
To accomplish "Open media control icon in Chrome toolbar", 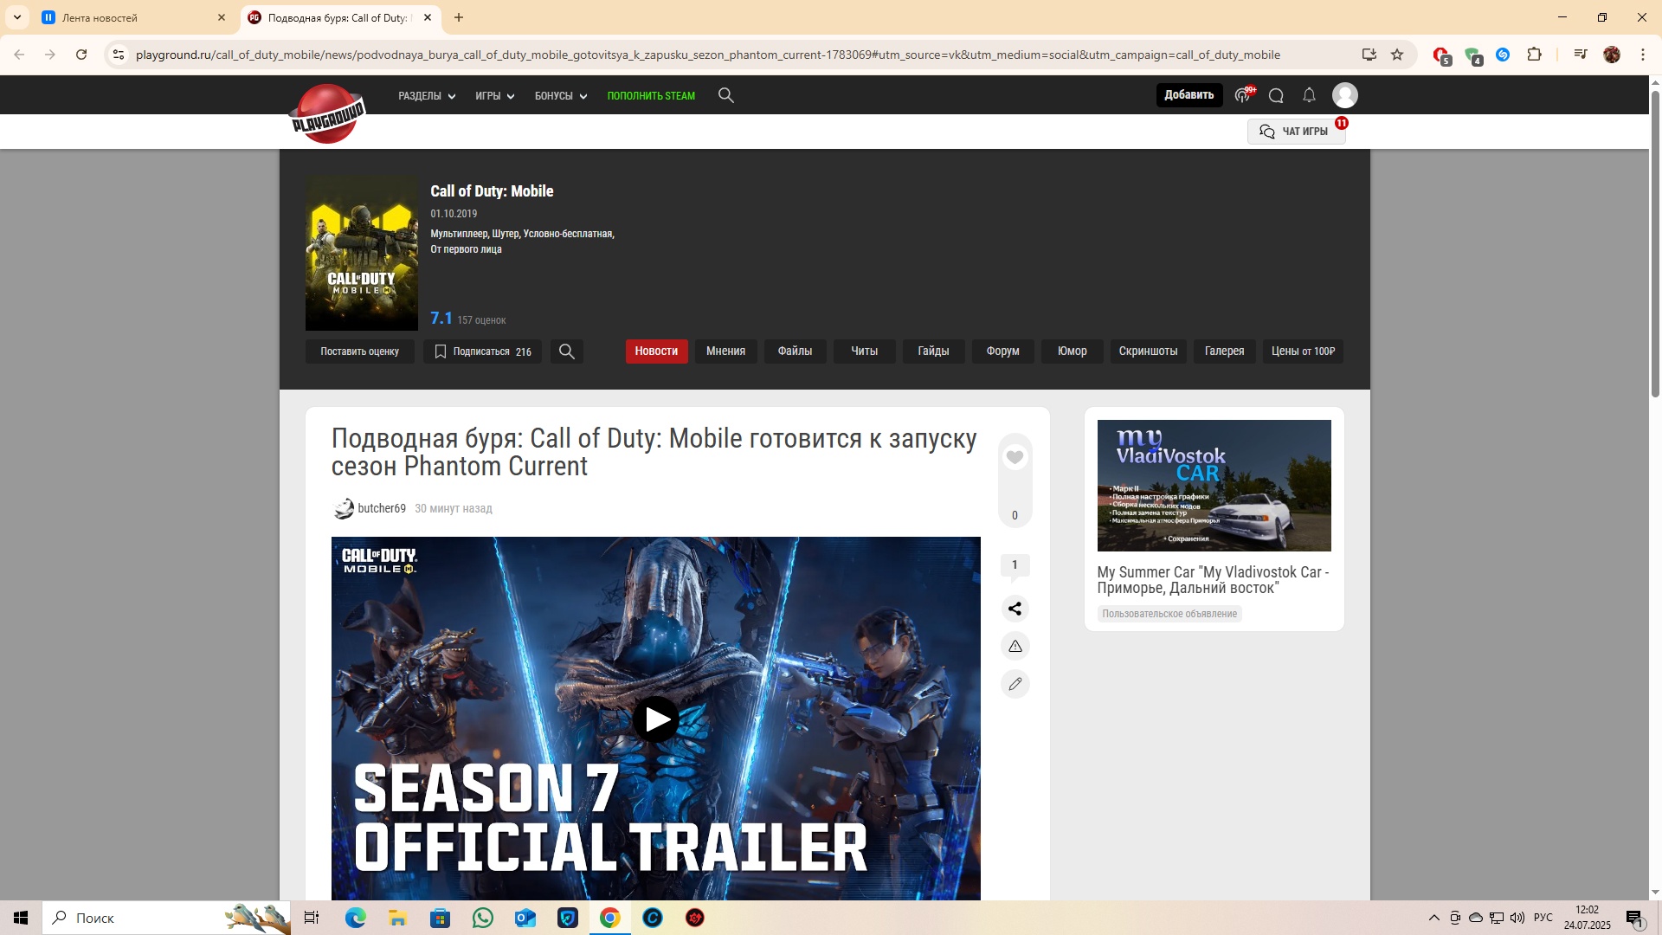I will tap(1581, 55).
